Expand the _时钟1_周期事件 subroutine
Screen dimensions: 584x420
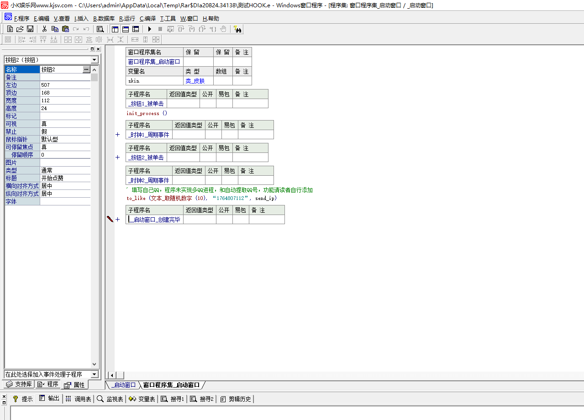point(117,135)
